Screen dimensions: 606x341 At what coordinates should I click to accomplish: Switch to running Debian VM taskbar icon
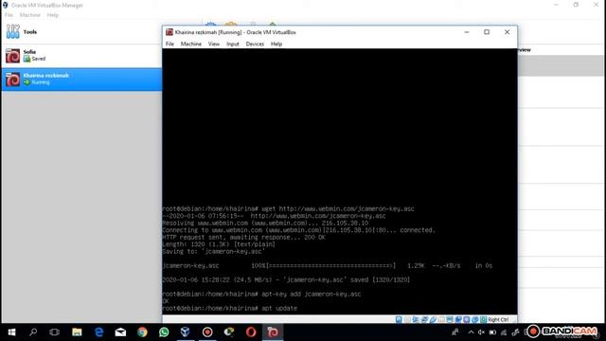point(273,332)
